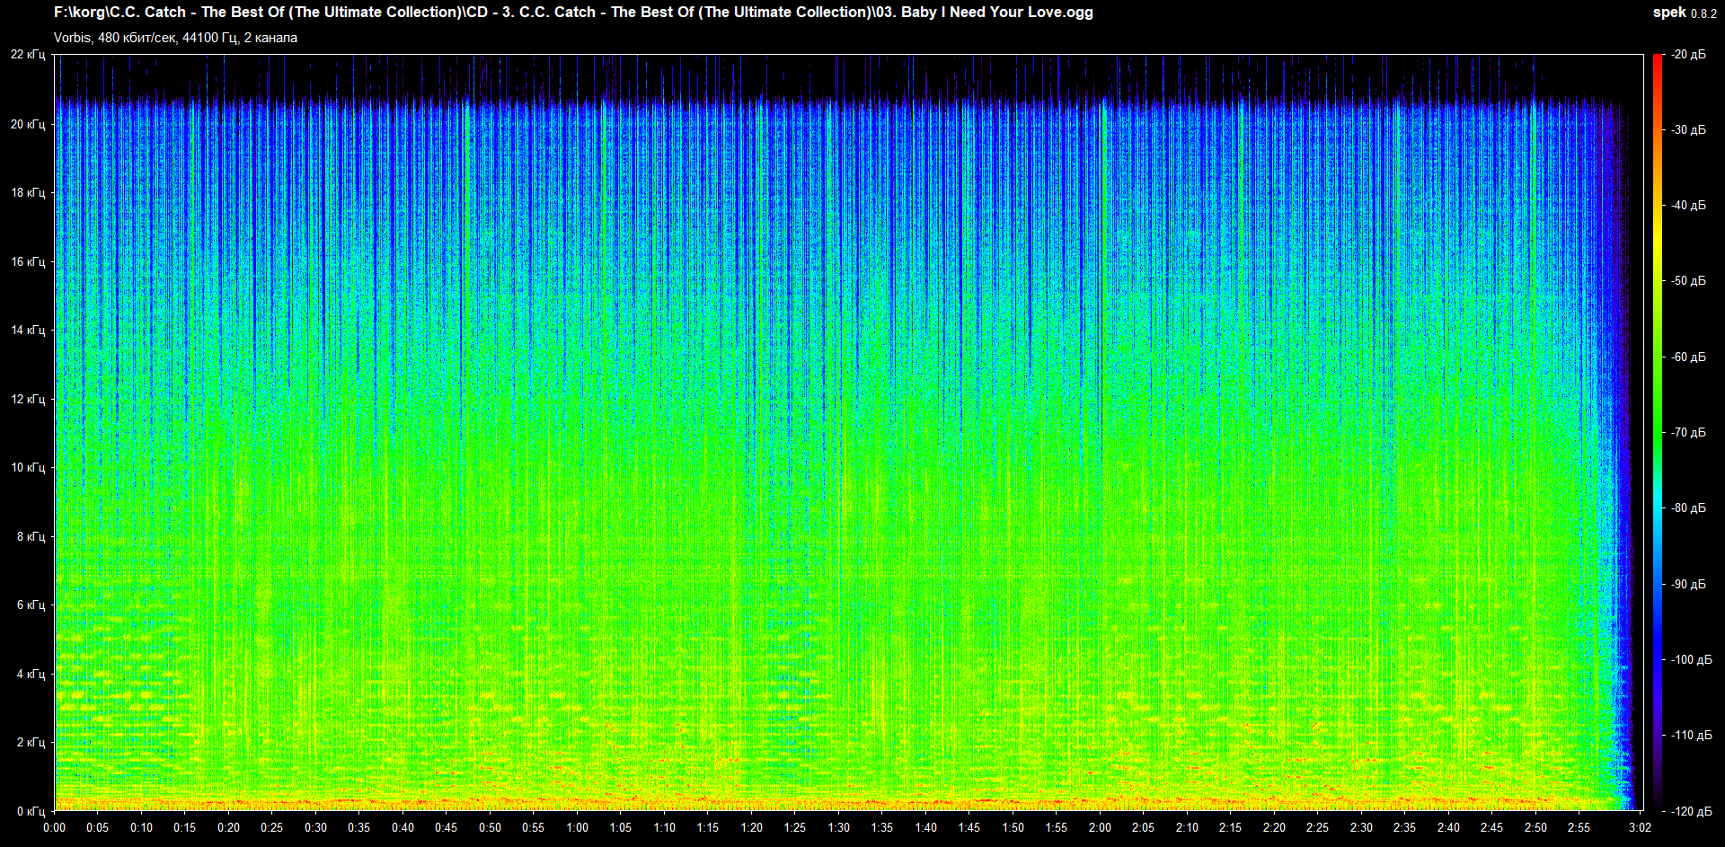1725x847 pixels.
Task: Click the 0:30 time axis label
Action: click(x=315, y=828)
